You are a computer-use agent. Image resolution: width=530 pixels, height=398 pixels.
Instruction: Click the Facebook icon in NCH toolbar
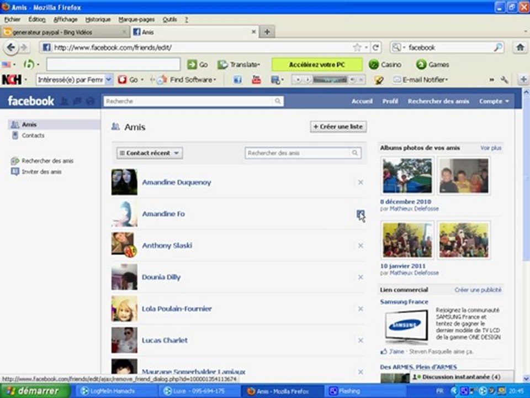pyautogui.click(x=237, y=80)
